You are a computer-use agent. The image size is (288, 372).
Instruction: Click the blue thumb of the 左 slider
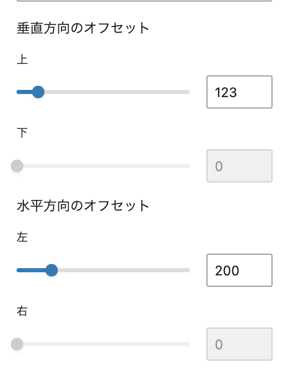[x=52, y=270]
